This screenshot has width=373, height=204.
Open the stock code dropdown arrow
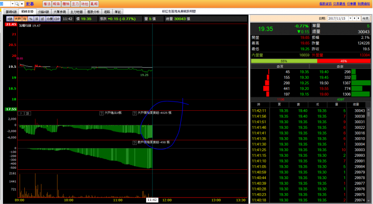tap(12, 4)
